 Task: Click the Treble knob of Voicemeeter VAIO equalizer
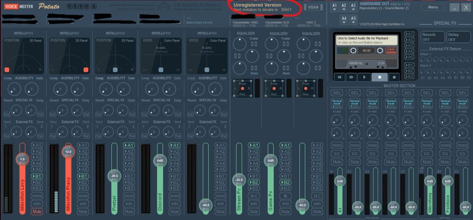pos(240,44)
